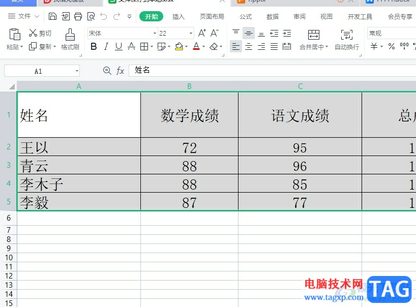This screenshot has width=416, height=307.
Task: Click increase indent icon
Action: (x=287, y=33)
